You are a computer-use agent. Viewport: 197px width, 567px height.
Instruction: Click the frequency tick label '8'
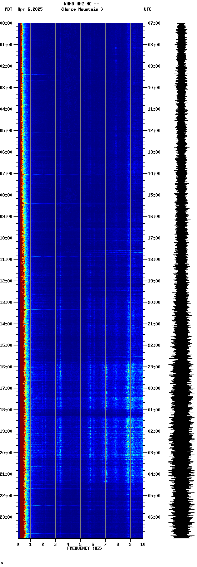tap(118, 544)
